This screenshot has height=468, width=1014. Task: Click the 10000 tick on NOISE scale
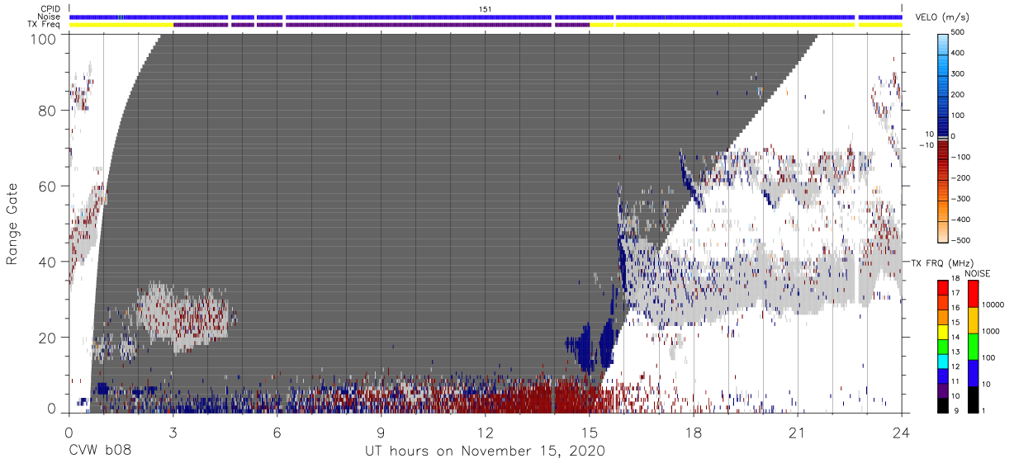coord(993,305)
